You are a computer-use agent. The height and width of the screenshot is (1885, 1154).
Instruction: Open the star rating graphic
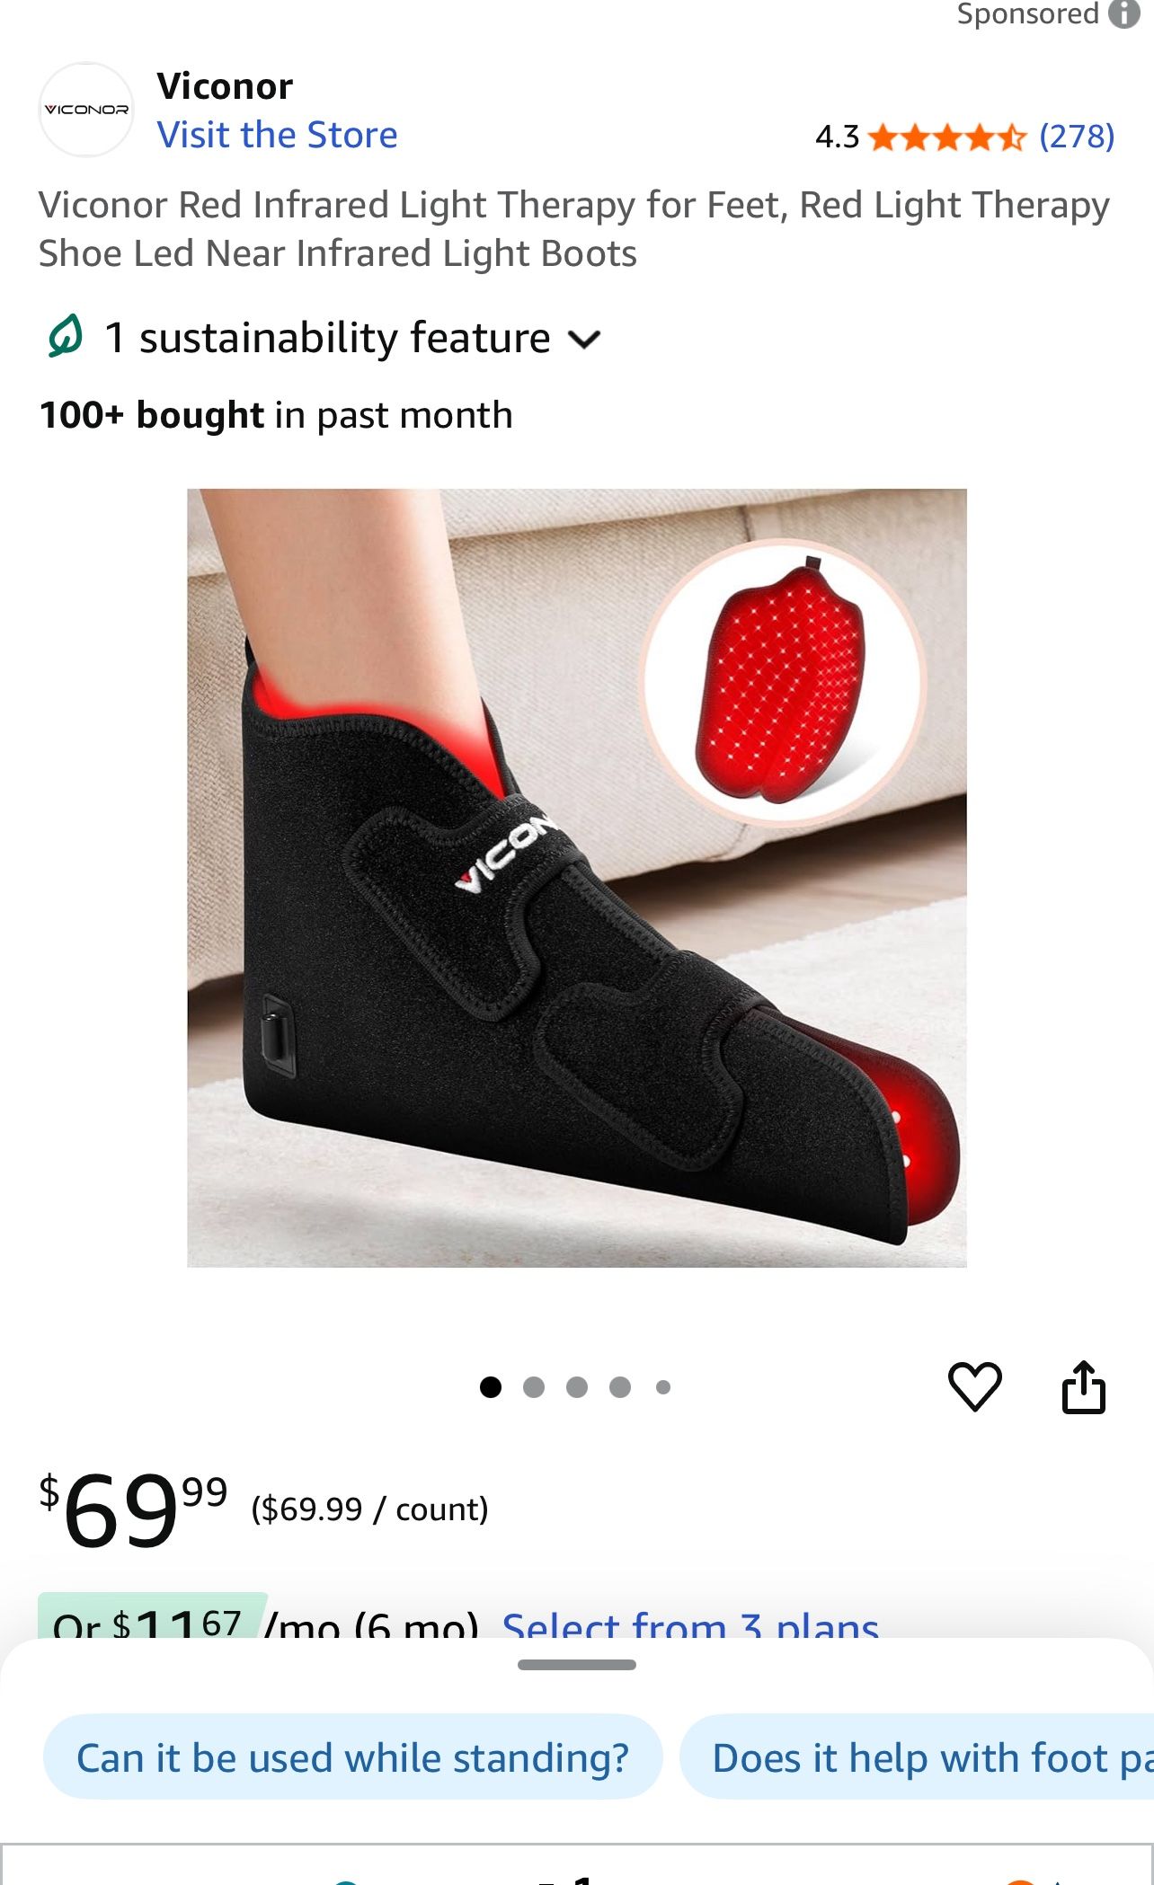tap(947, 137)
